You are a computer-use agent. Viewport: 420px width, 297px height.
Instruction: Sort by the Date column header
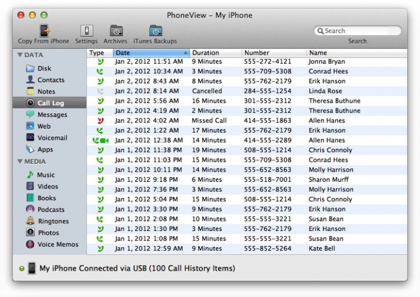click(151, 53)
